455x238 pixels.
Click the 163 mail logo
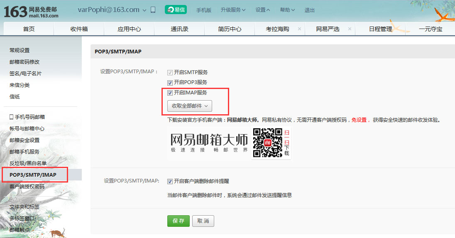pyautogui.click(x=31, y=12)
